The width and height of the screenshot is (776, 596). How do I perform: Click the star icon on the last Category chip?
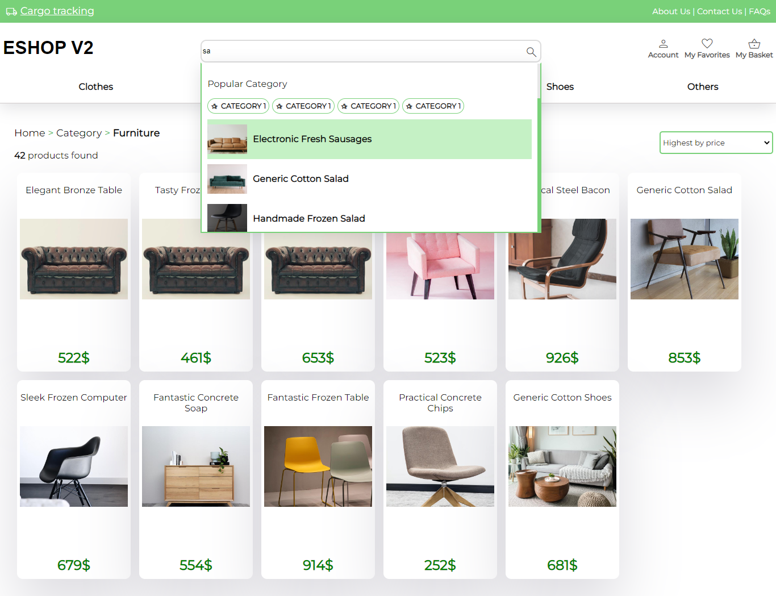point(410,106)
